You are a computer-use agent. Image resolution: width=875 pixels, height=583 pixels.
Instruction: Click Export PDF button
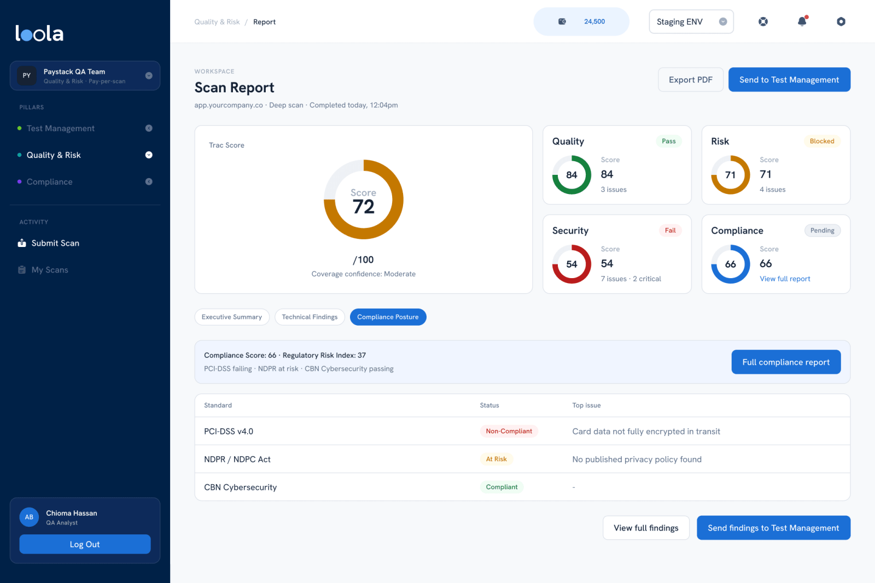pos(691,80)
